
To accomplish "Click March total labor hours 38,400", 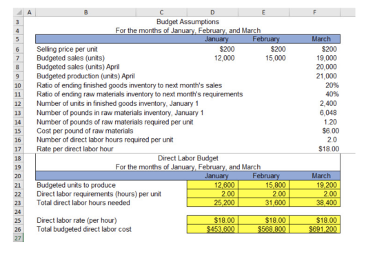I will [x=315, y=203].
